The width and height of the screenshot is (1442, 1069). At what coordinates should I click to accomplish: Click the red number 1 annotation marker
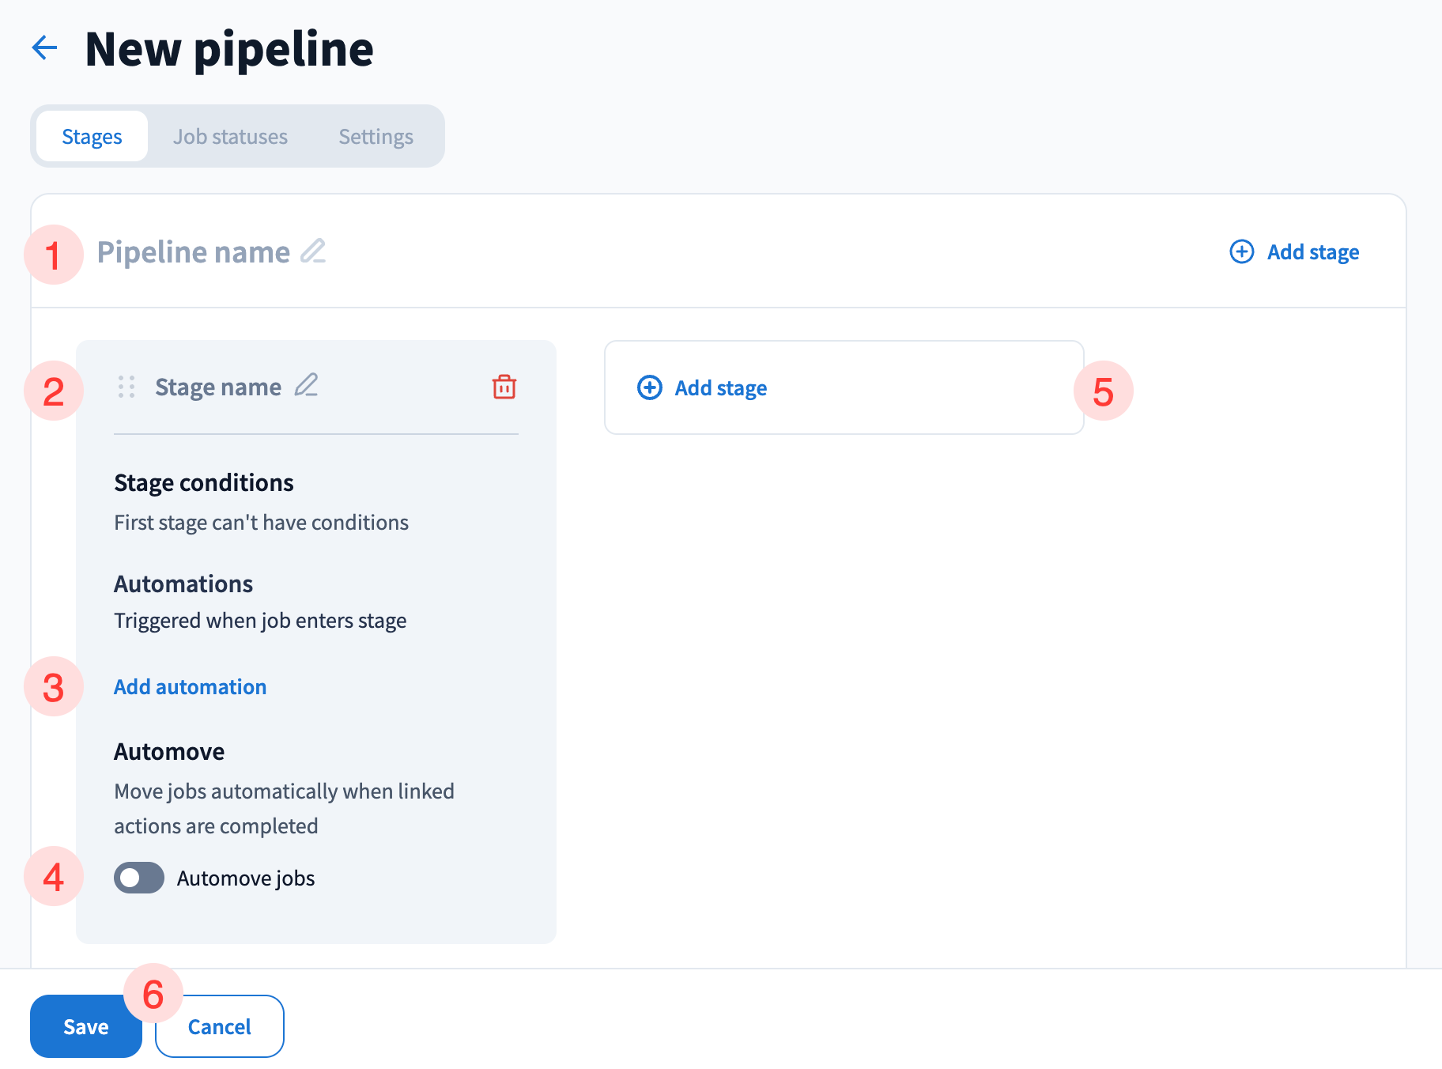(x=54, y=255)
